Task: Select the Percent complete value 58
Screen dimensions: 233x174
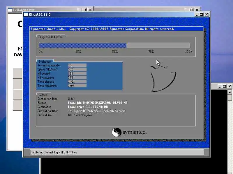Action: click(77, 65)
